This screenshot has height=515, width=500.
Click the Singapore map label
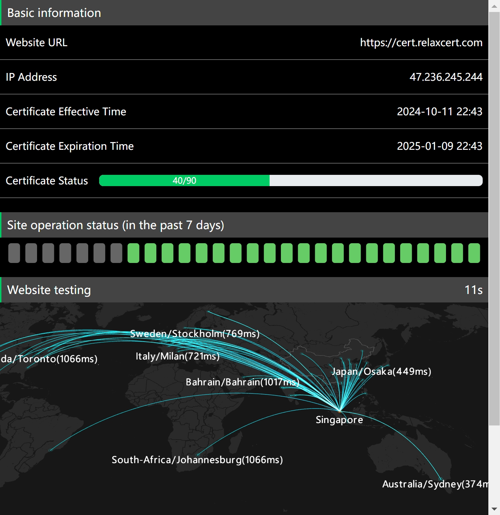[339, 420]
